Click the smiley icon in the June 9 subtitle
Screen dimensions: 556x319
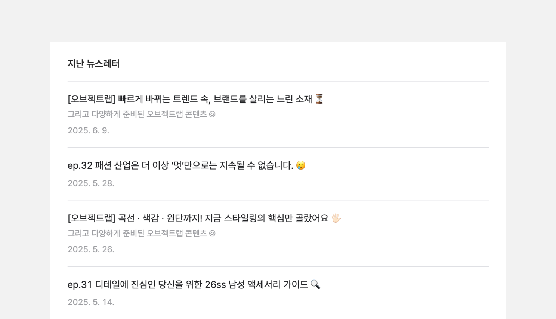tap(212, 114)
